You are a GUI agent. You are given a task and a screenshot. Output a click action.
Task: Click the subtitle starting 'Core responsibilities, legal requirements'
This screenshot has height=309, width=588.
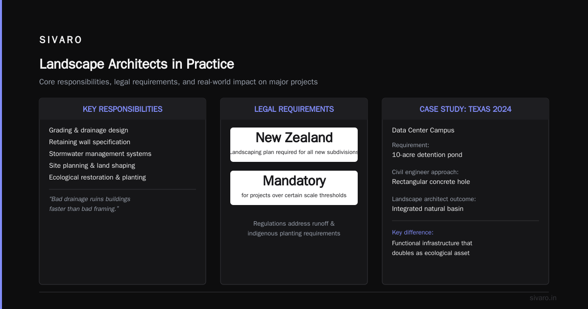click(178, 82)
